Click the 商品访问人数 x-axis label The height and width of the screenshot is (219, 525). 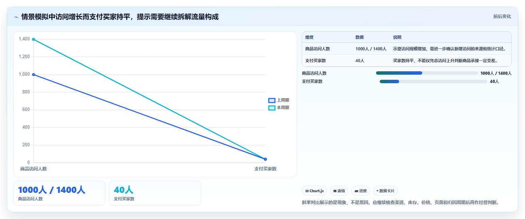[x=33, y=169]
